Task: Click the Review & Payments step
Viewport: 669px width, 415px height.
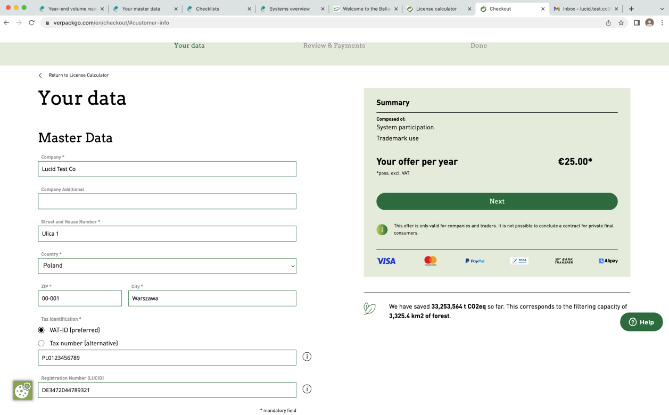Action: (x=334, y=46)
